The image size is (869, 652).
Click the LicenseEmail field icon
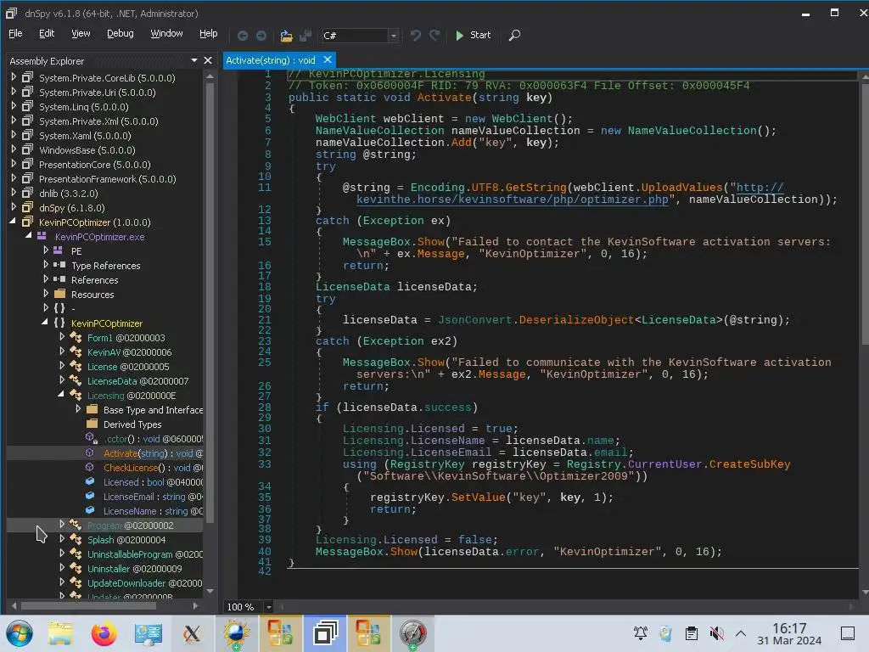click(89, 496)
